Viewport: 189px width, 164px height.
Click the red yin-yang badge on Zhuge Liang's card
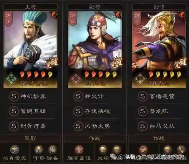coord(54,15)
